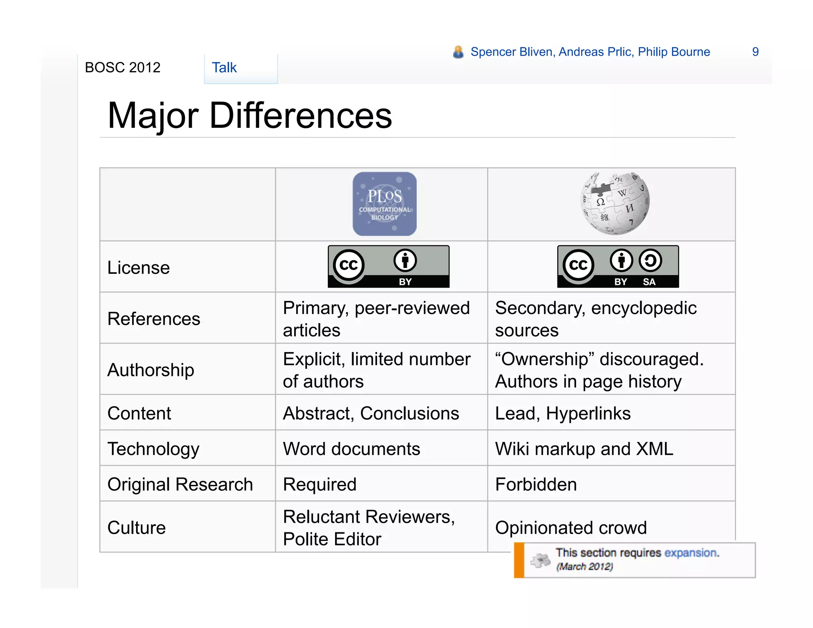Click the CC BY-SA license badge
Image resolution: width=813 pixels, height=628 pixels.
618,266
